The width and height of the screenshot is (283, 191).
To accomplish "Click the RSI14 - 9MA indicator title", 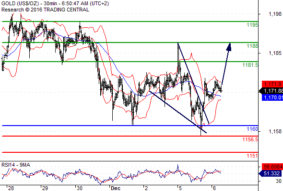I will [16, 165].
